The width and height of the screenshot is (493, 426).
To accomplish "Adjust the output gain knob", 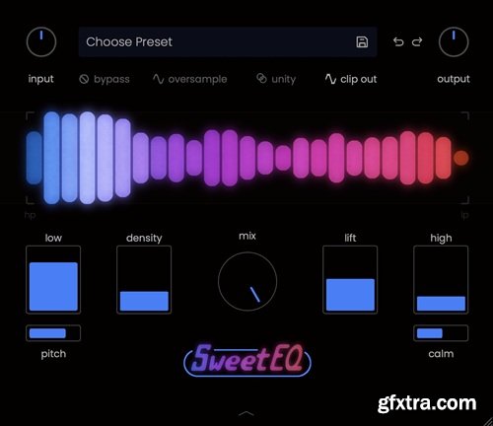I will point(454,42).
